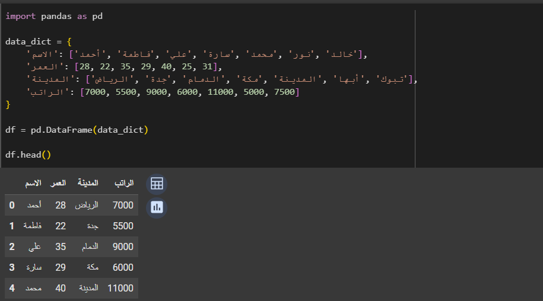Select the 'الراتب' column header in output

pyautogui.click(x=123, y=182)
